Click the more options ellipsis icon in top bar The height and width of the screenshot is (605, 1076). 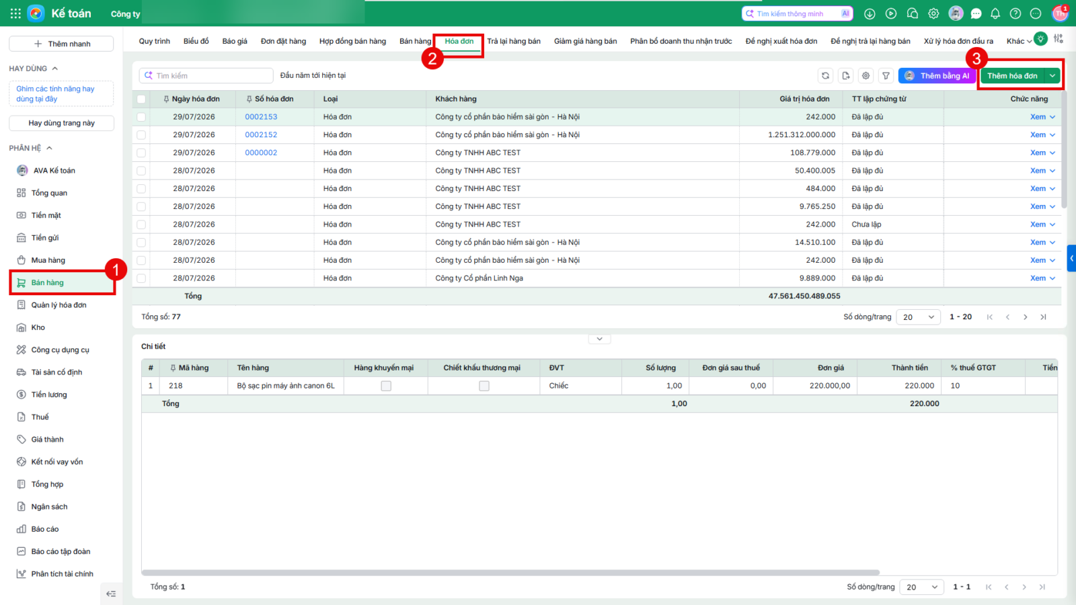[1036, 13]
